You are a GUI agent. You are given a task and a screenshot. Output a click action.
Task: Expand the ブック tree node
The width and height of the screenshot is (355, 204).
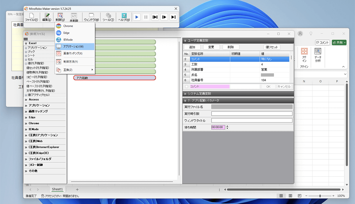tap(26, 52)
